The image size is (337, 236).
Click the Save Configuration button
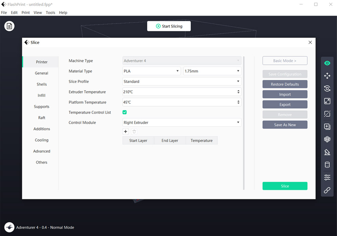click(x=285, y=74)
